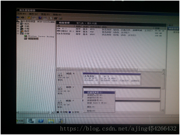Choose 新建镜像卷 from context menu
This screenshot has width=180, height=135.
99,100
